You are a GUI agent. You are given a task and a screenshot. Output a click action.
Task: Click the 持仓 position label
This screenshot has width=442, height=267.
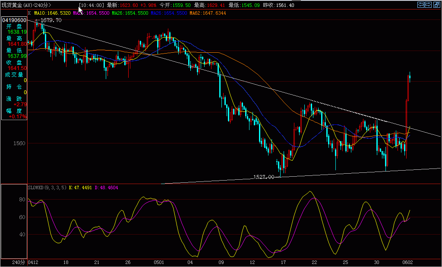pyautogui.click(x=14, y=87)
